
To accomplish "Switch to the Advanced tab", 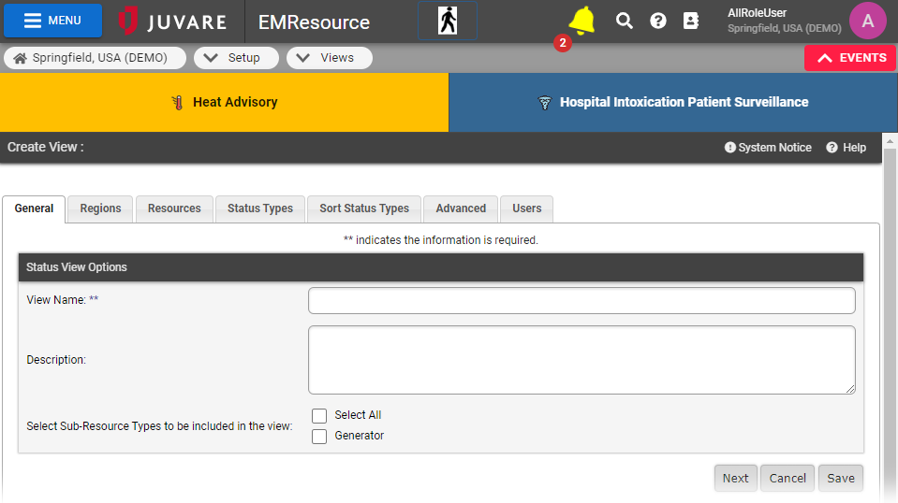I will 461,208.
